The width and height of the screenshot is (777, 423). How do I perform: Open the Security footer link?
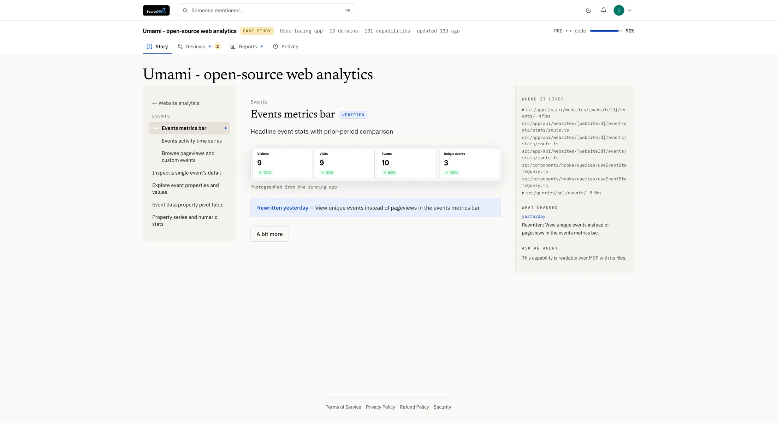click(x=442, y=407)
